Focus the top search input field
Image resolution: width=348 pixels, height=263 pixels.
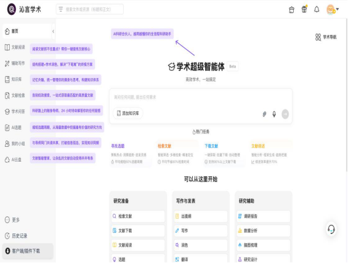point(90,9)
